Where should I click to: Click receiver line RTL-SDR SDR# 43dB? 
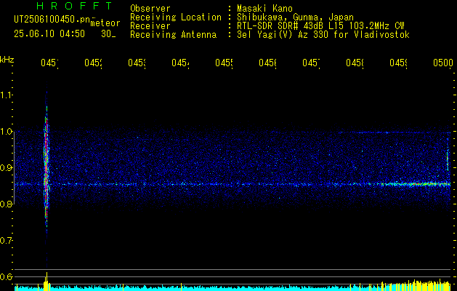pyautogui.click(x=279, y=26)
